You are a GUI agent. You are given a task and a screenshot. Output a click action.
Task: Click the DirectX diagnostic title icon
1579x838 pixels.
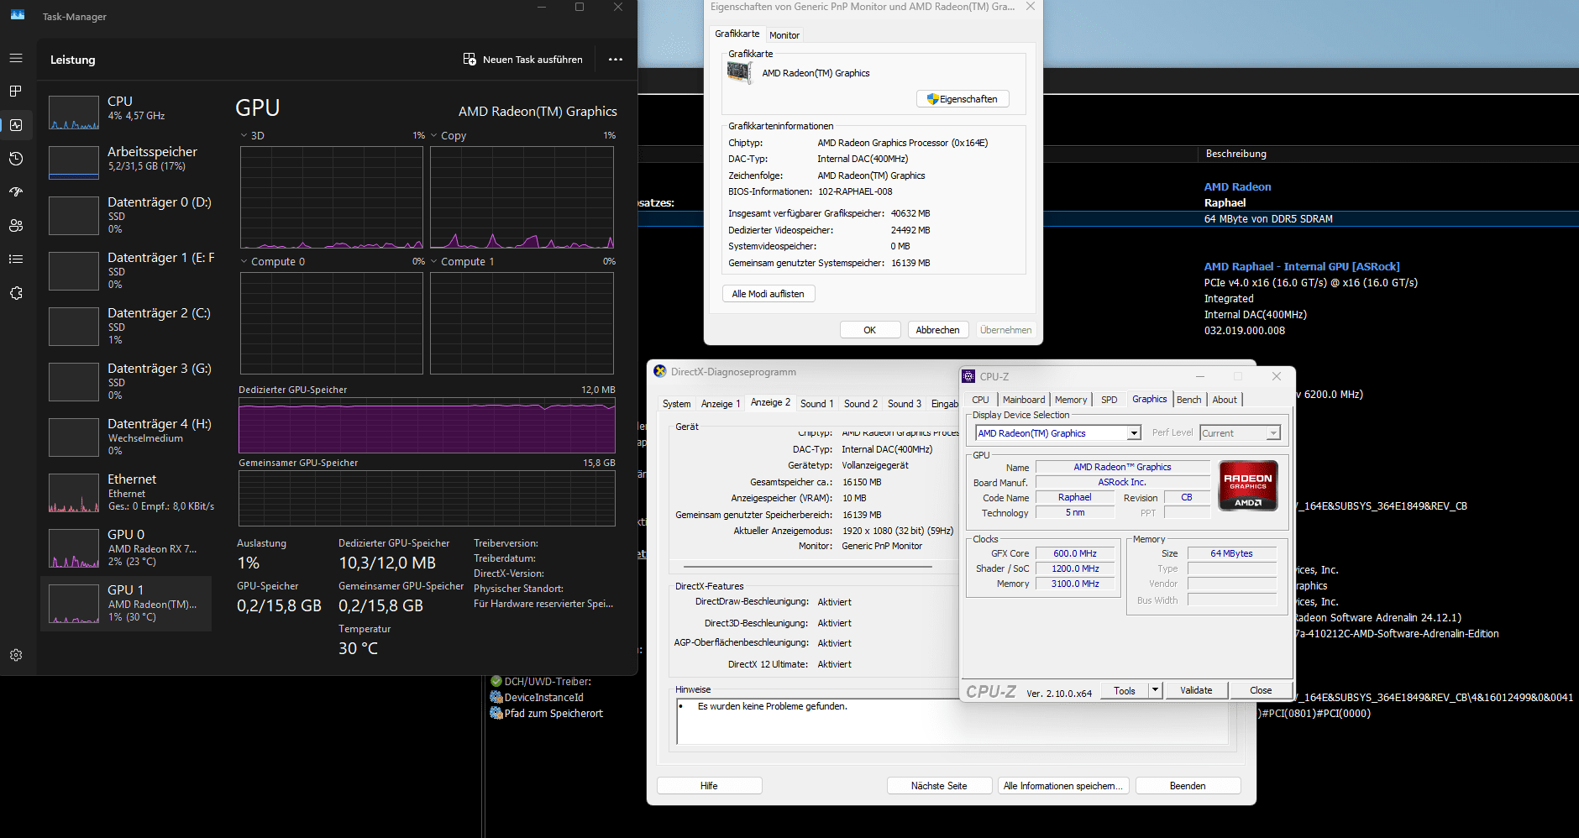coord(660,371)
